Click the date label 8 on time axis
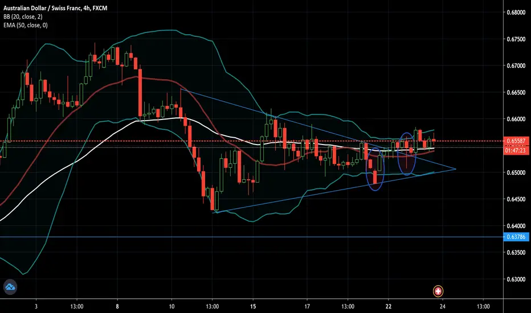The width and height of the screenshot is (531, 313). point(117,307)
